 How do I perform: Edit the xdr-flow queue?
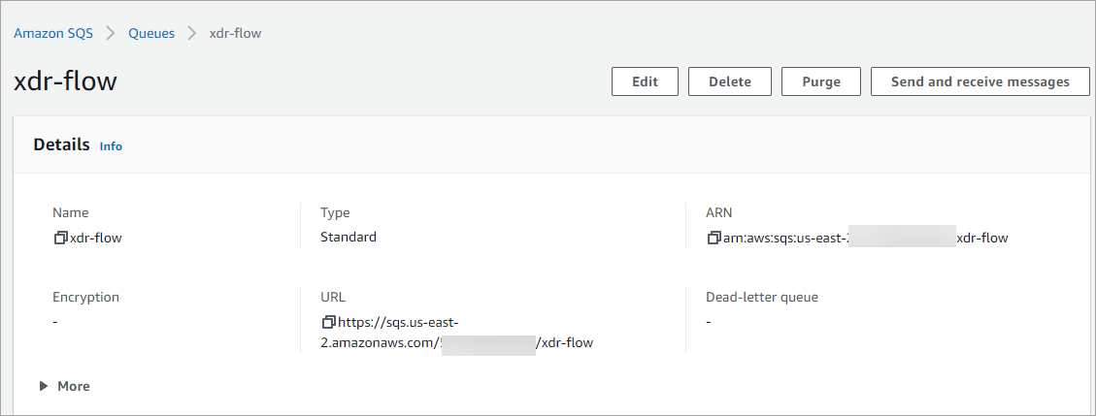[646, 81]
